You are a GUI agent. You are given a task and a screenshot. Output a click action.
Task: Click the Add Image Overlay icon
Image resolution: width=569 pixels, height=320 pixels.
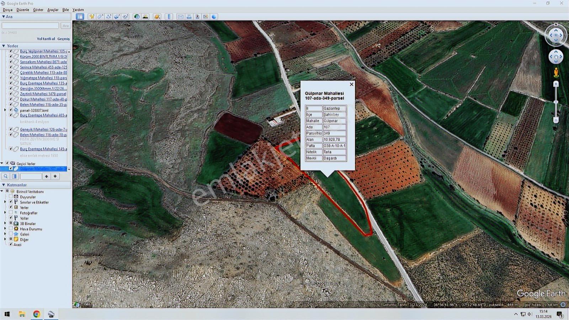pos(117,16)
